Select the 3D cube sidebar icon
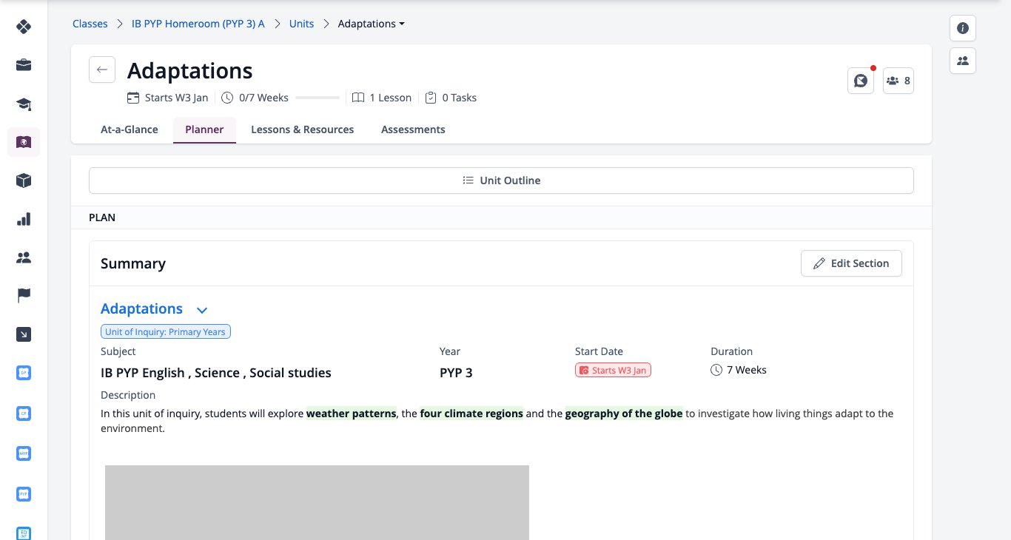This screenshot has width=1011, height=540. click(x=24, y=180)
